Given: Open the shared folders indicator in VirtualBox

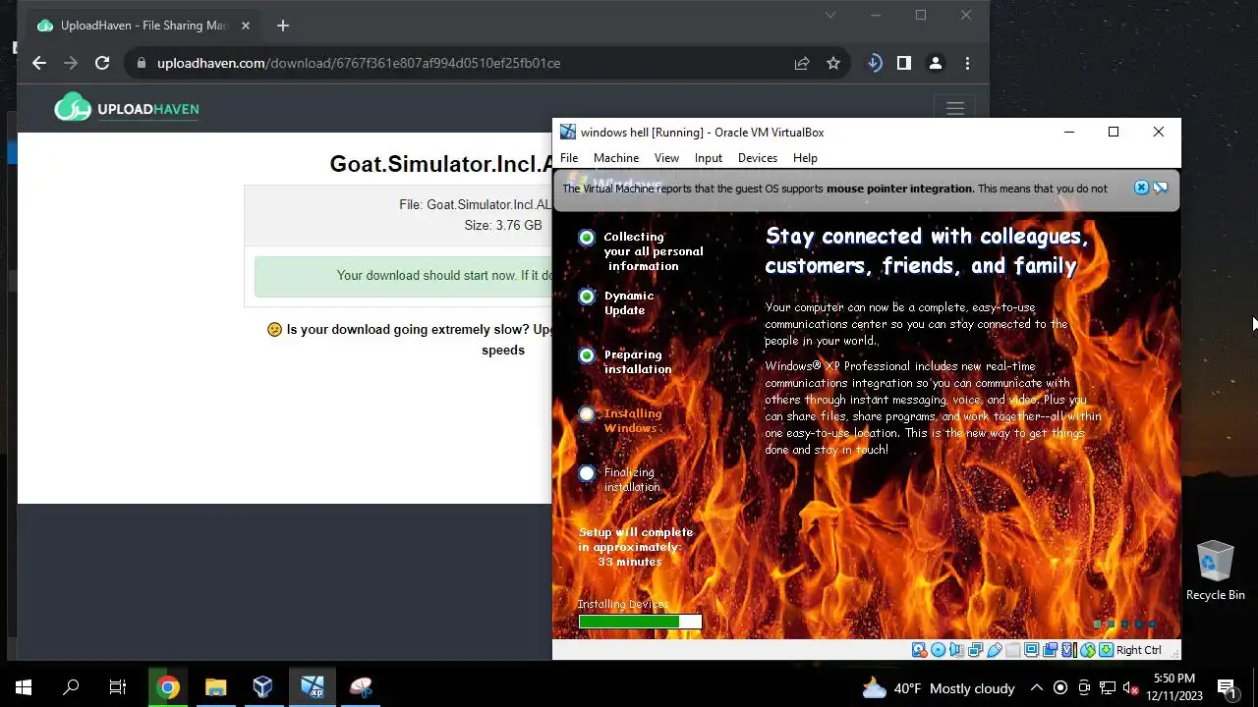Looking at the screenshot, I should pos(1012,650).
